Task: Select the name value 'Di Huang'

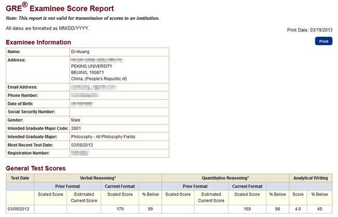Action: [x=80, y=52]
